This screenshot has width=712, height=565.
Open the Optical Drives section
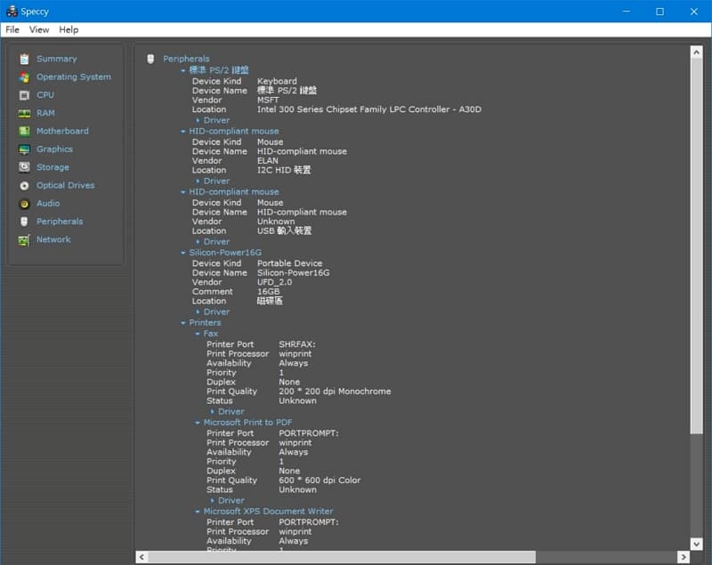pyautogui.click(x=65, y=186)
